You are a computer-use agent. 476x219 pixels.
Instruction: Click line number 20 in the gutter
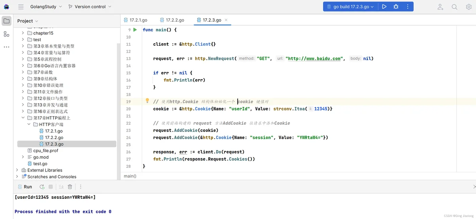[x=128, y=109]
